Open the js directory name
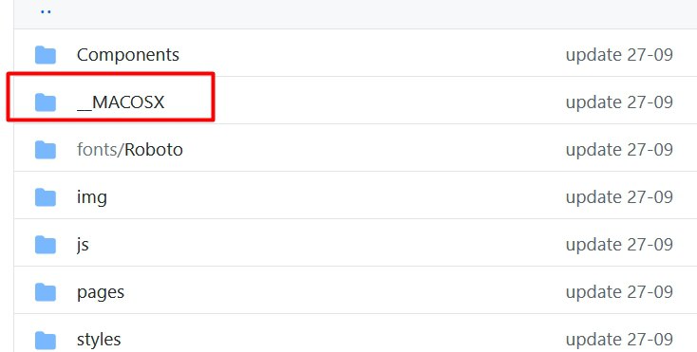Viewport: 697px width, 352px height. tap(83, 245)
